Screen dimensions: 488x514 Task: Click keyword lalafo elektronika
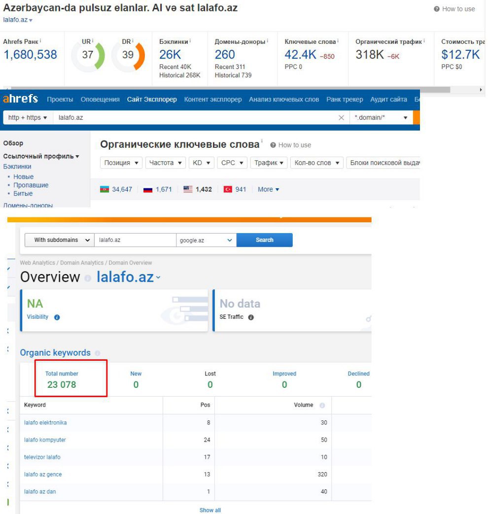[x=45, y=422]
